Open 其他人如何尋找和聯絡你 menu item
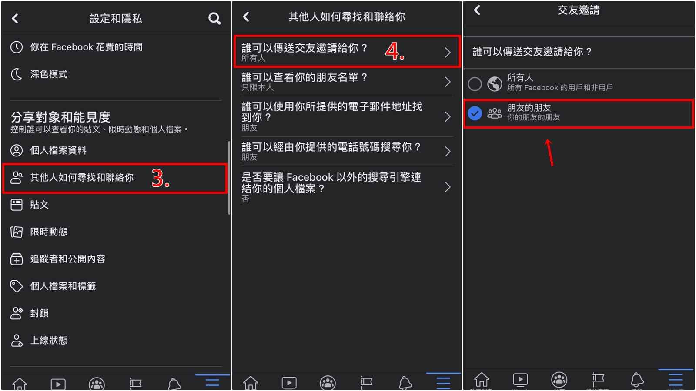This screenshot has height=391, width=696. (x=115, y=178)
